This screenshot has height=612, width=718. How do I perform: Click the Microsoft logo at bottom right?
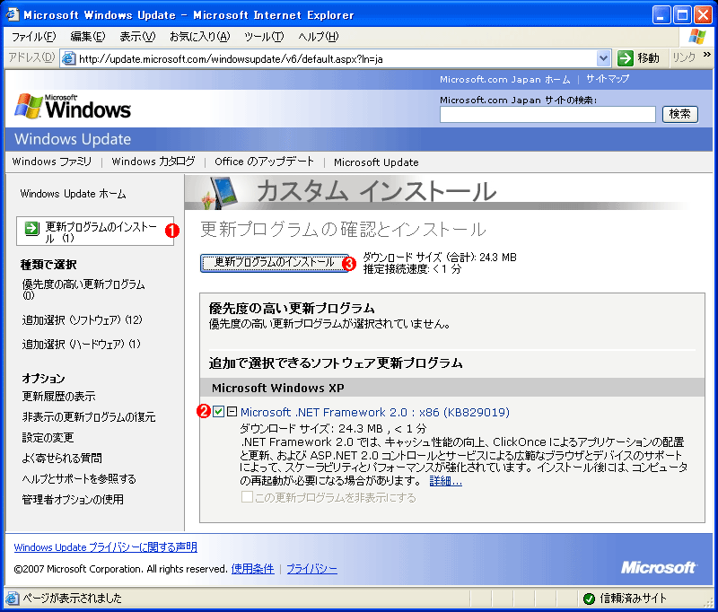coord(659,568)
